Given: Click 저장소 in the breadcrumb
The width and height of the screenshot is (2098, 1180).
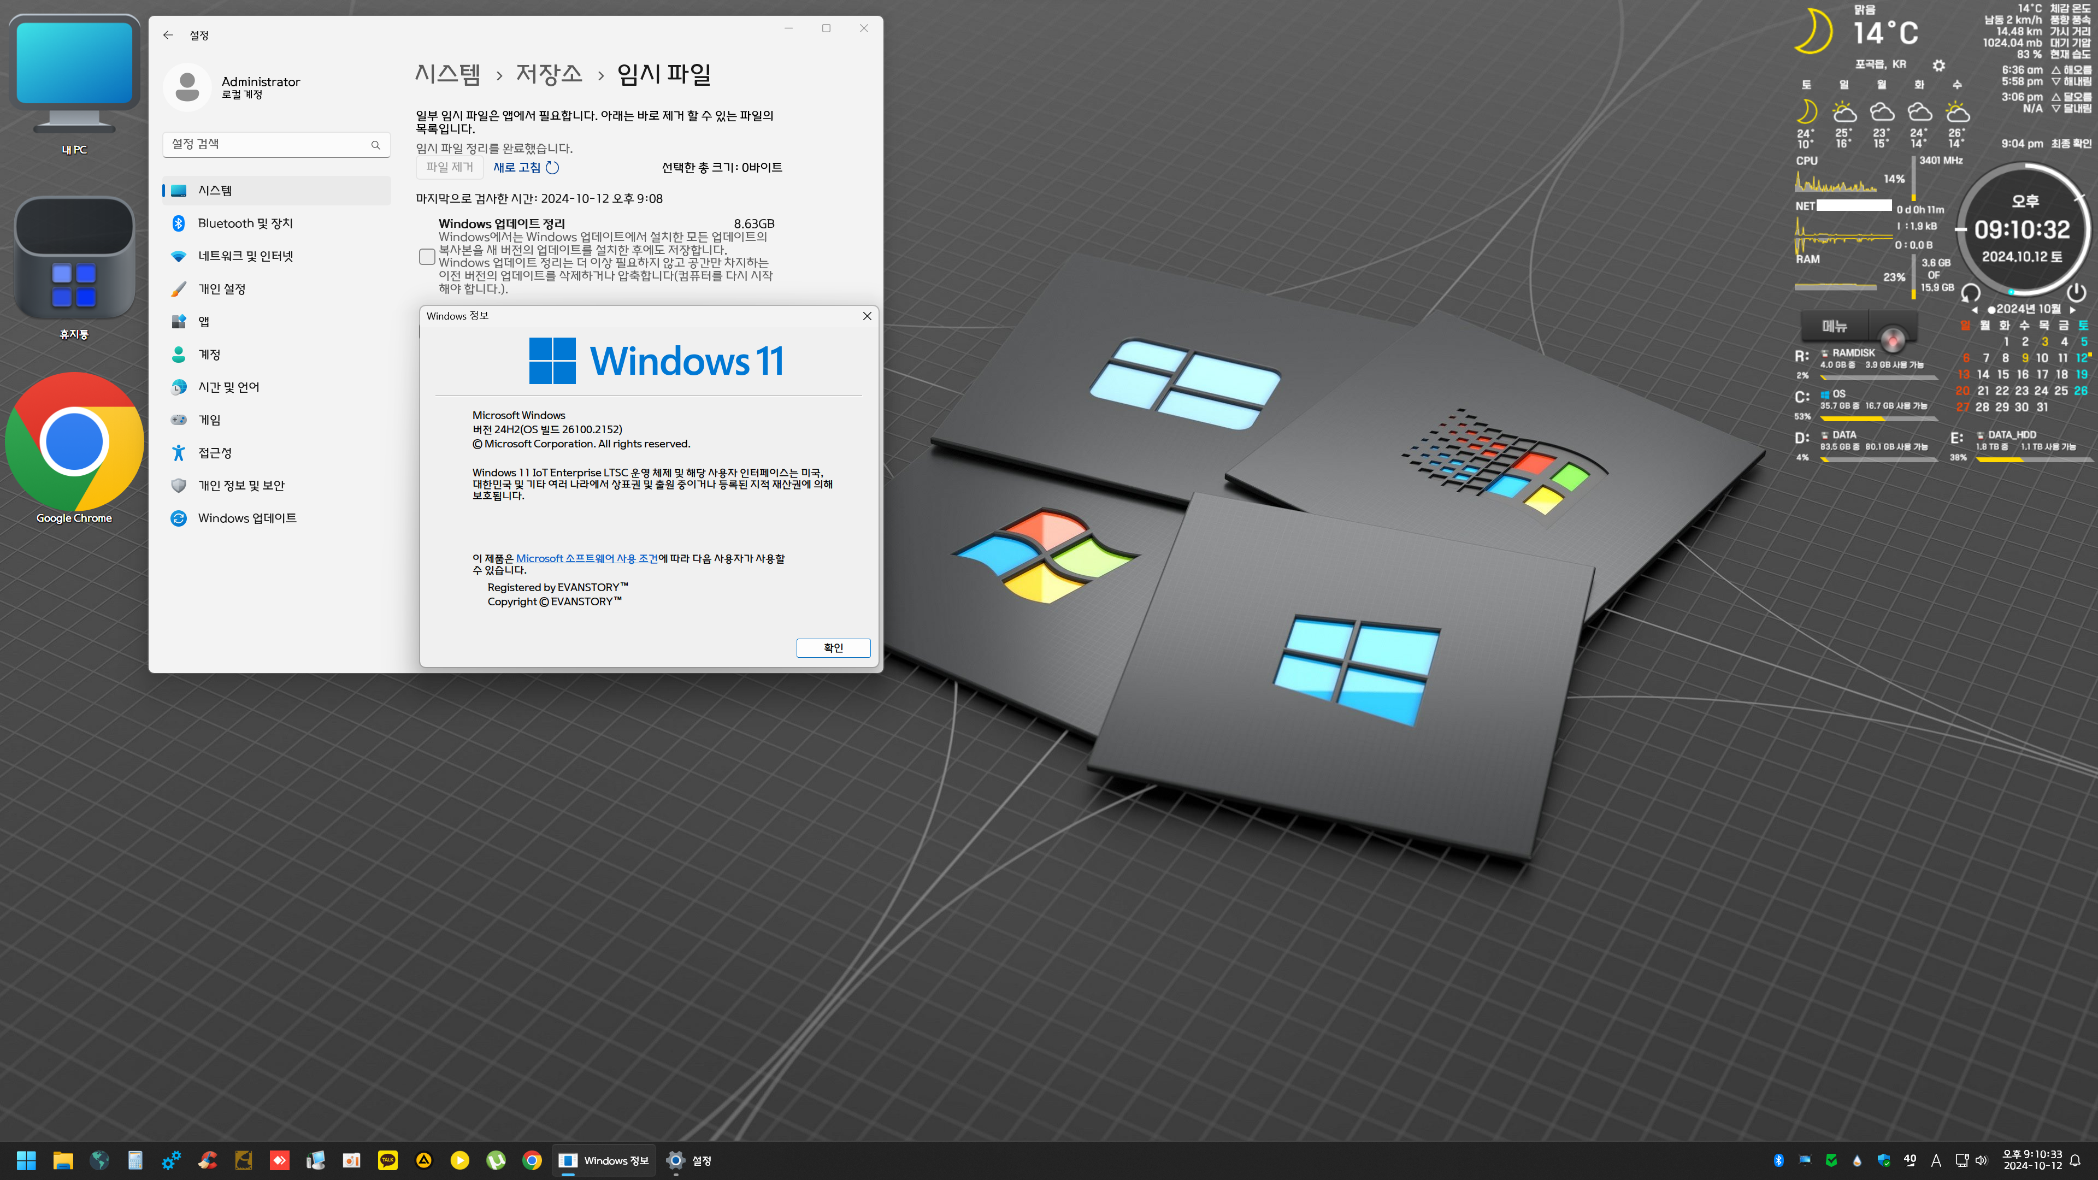Looking at the screenshot, I should pos(549,74).
